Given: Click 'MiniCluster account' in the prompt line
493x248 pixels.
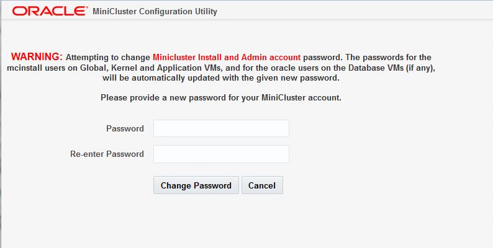Looking at the screenshot, I should click(x=301, y=97).
